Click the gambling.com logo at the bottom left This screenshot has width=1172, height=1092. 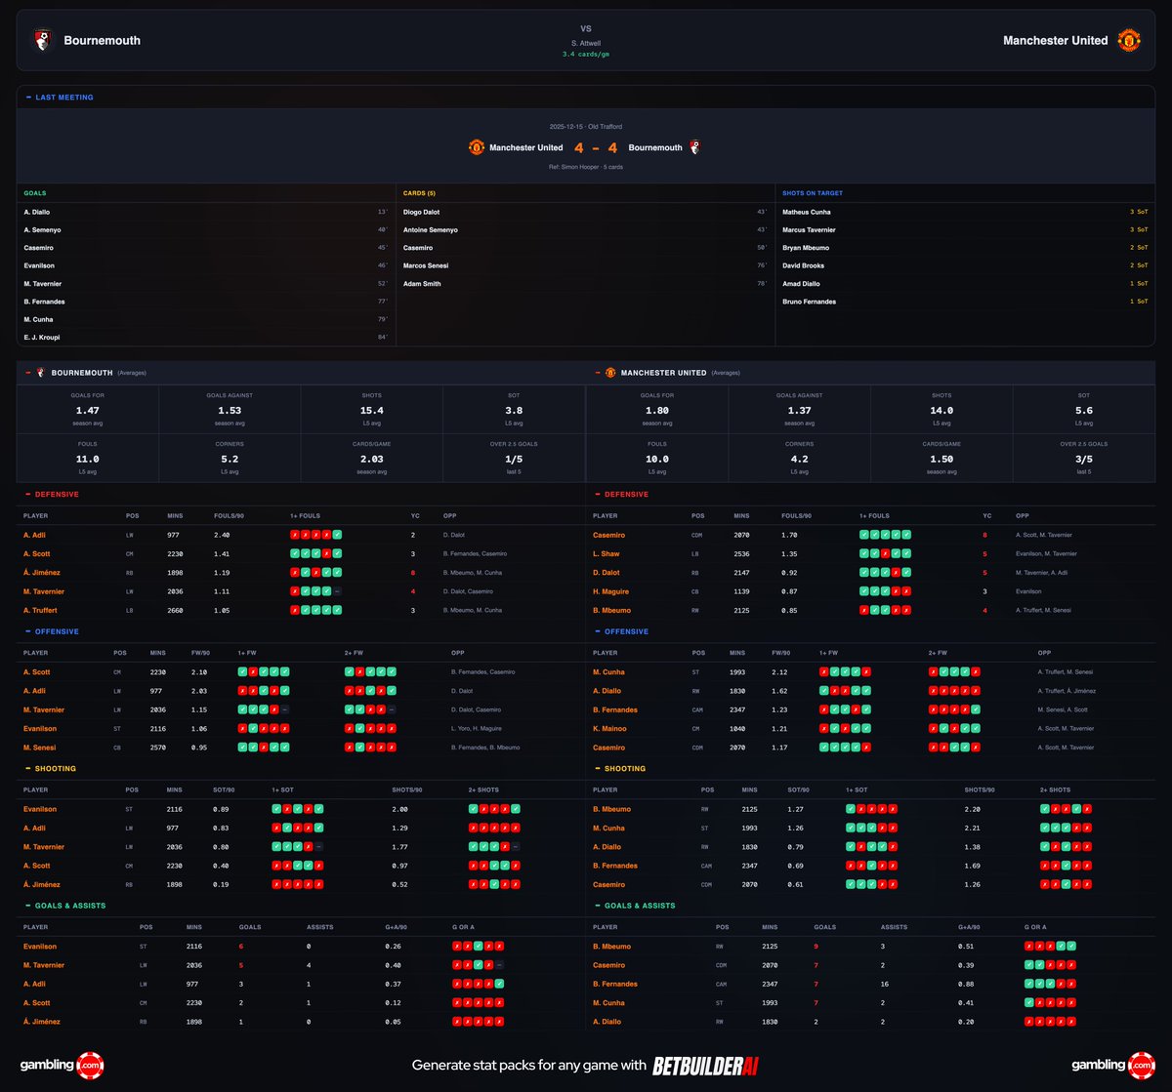61,1066
